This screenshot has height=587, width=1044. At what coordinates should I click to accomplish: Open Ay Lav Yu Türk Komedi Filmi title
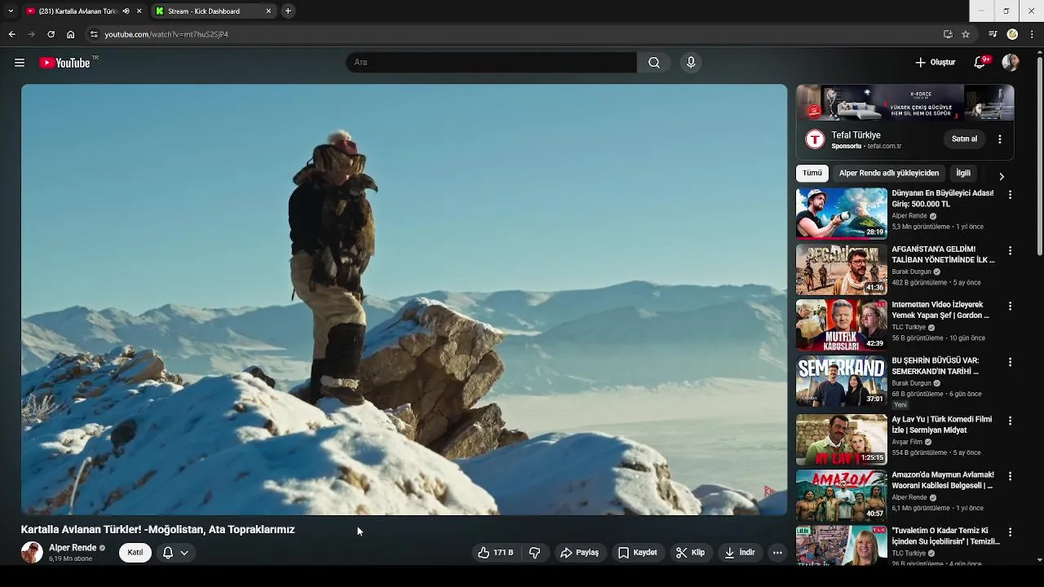[942, 425]
